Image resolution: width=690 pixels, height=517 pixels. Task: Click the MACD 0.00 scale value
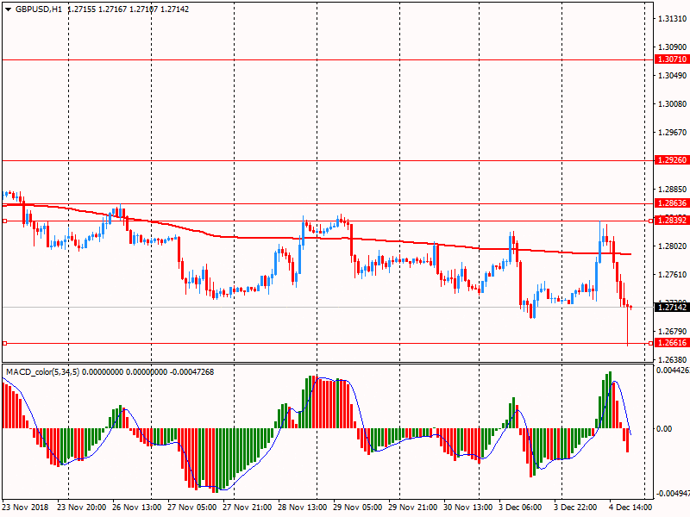coord(664,428)
